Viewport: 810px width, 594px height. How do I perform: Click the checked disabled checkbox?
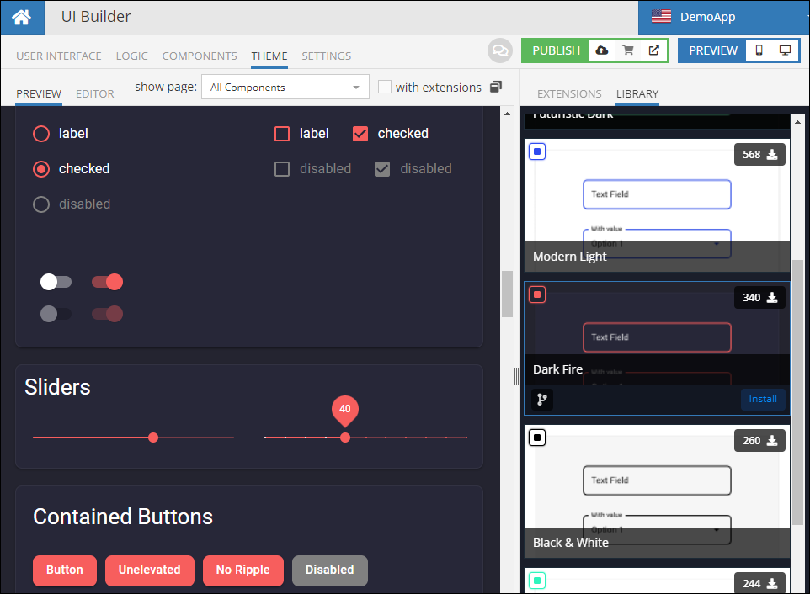382,169
